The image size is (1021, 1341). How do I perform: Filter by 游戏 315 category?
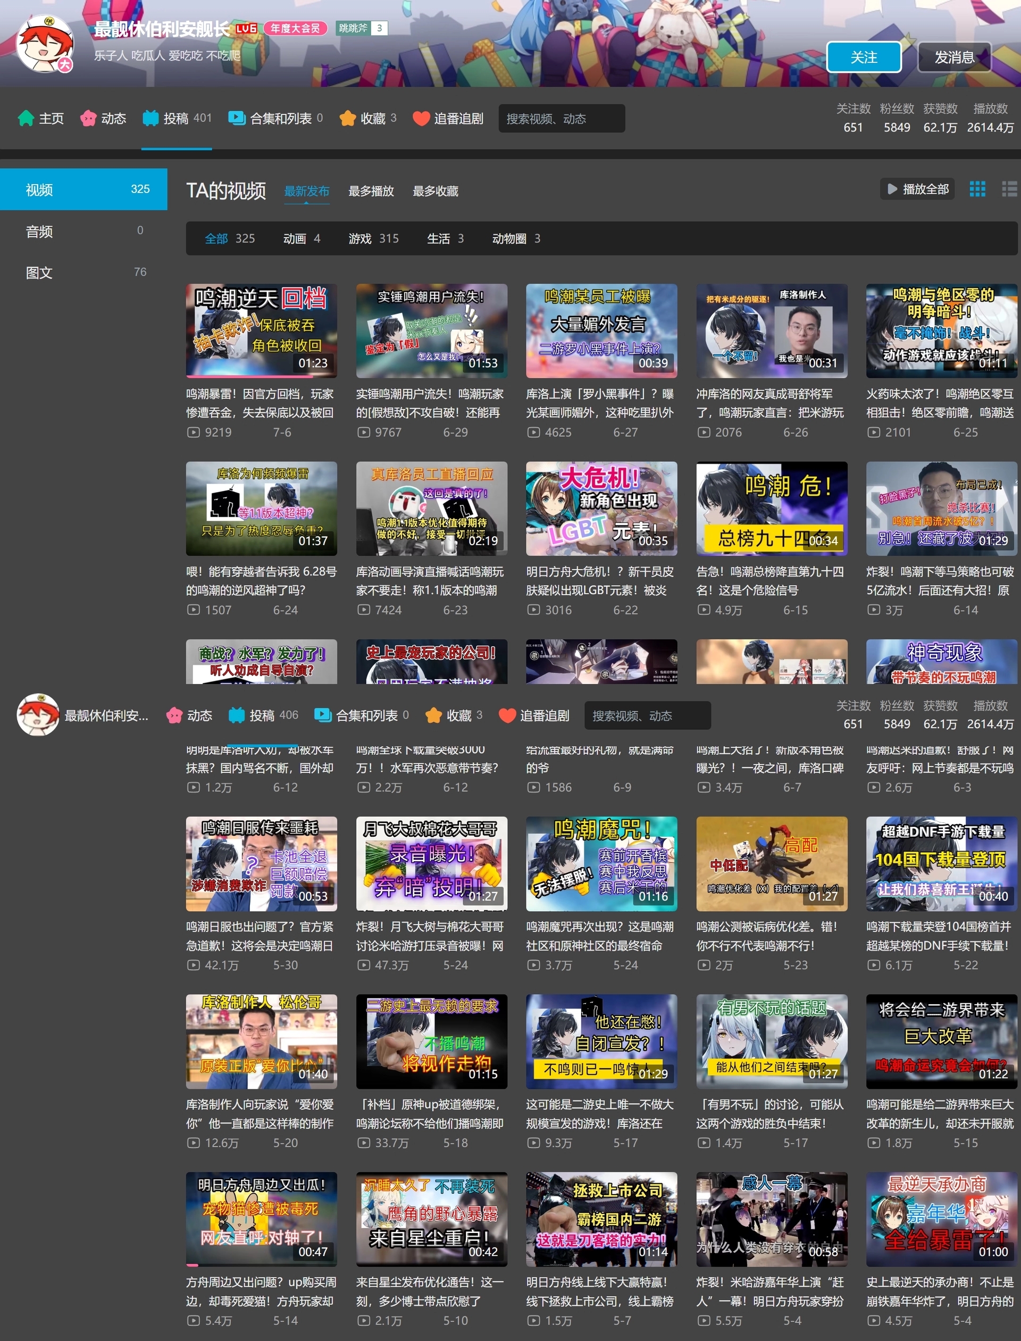373,238
